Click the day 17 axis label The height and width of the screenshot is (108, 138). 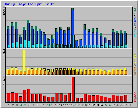tap(73, 105)
